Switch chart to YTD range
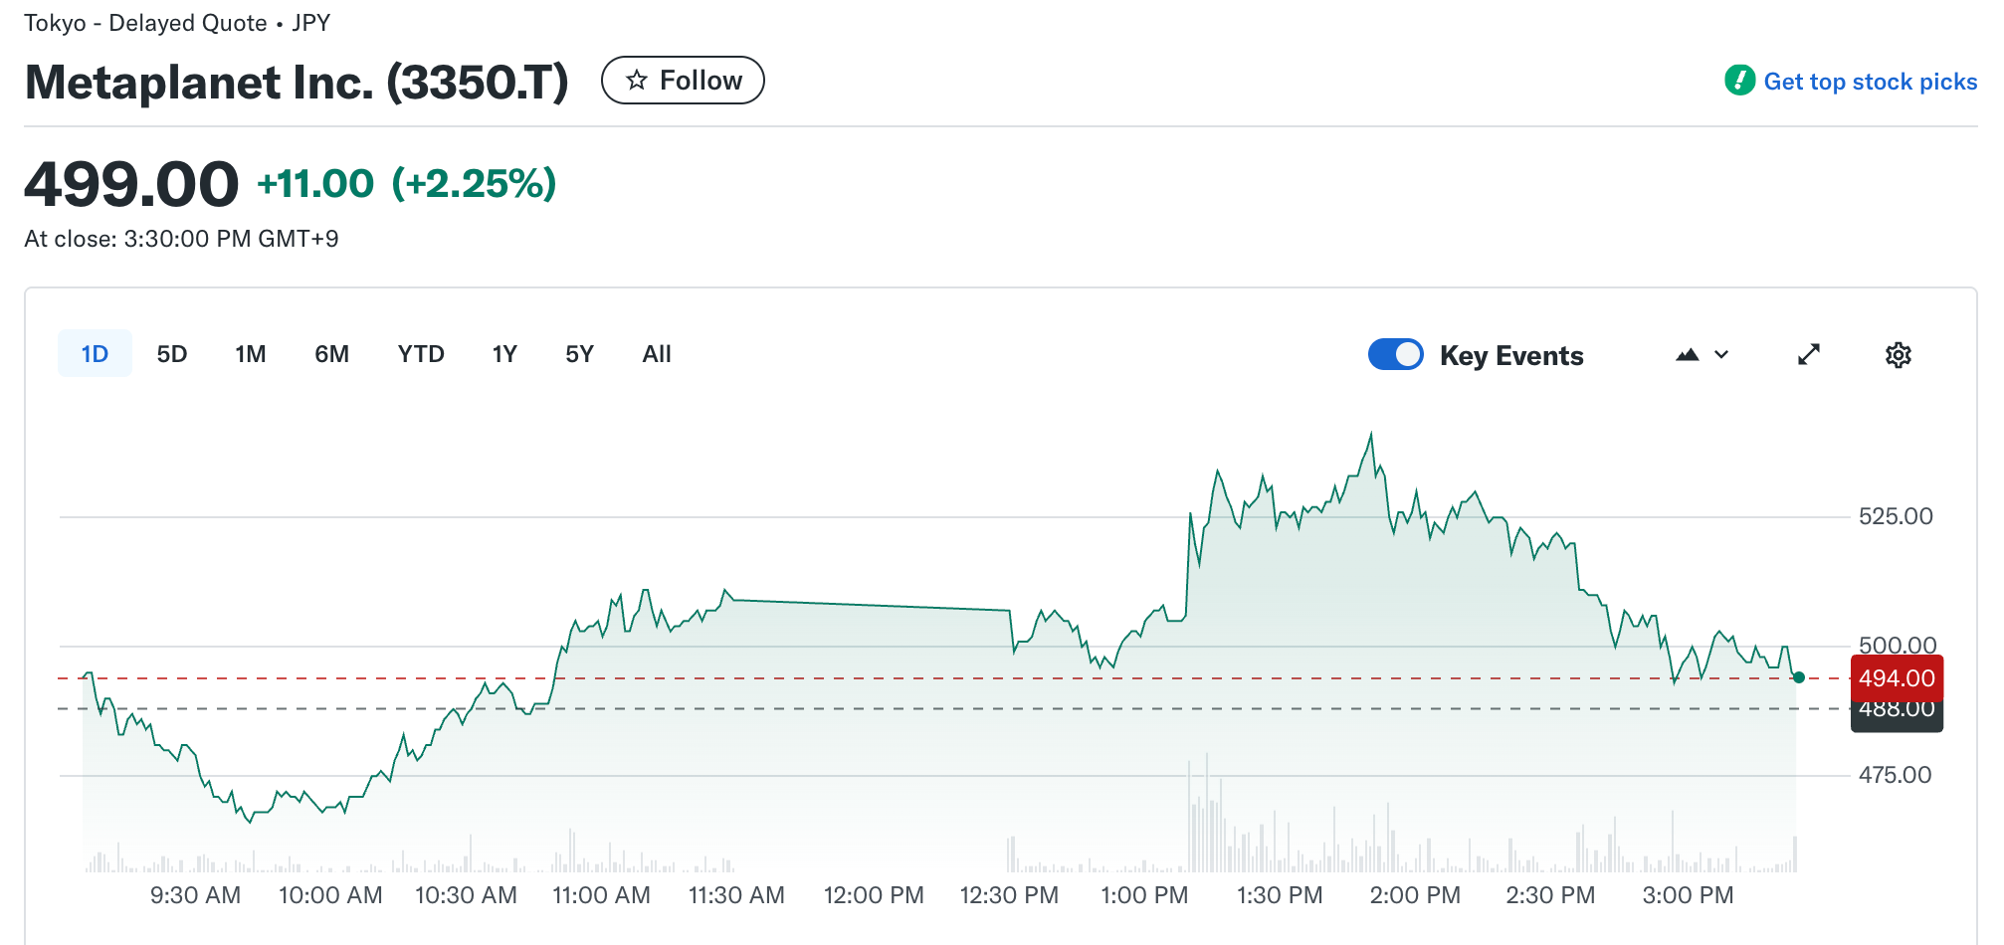The height and width of the screenshot is (945, 2004). click(421, 354)
